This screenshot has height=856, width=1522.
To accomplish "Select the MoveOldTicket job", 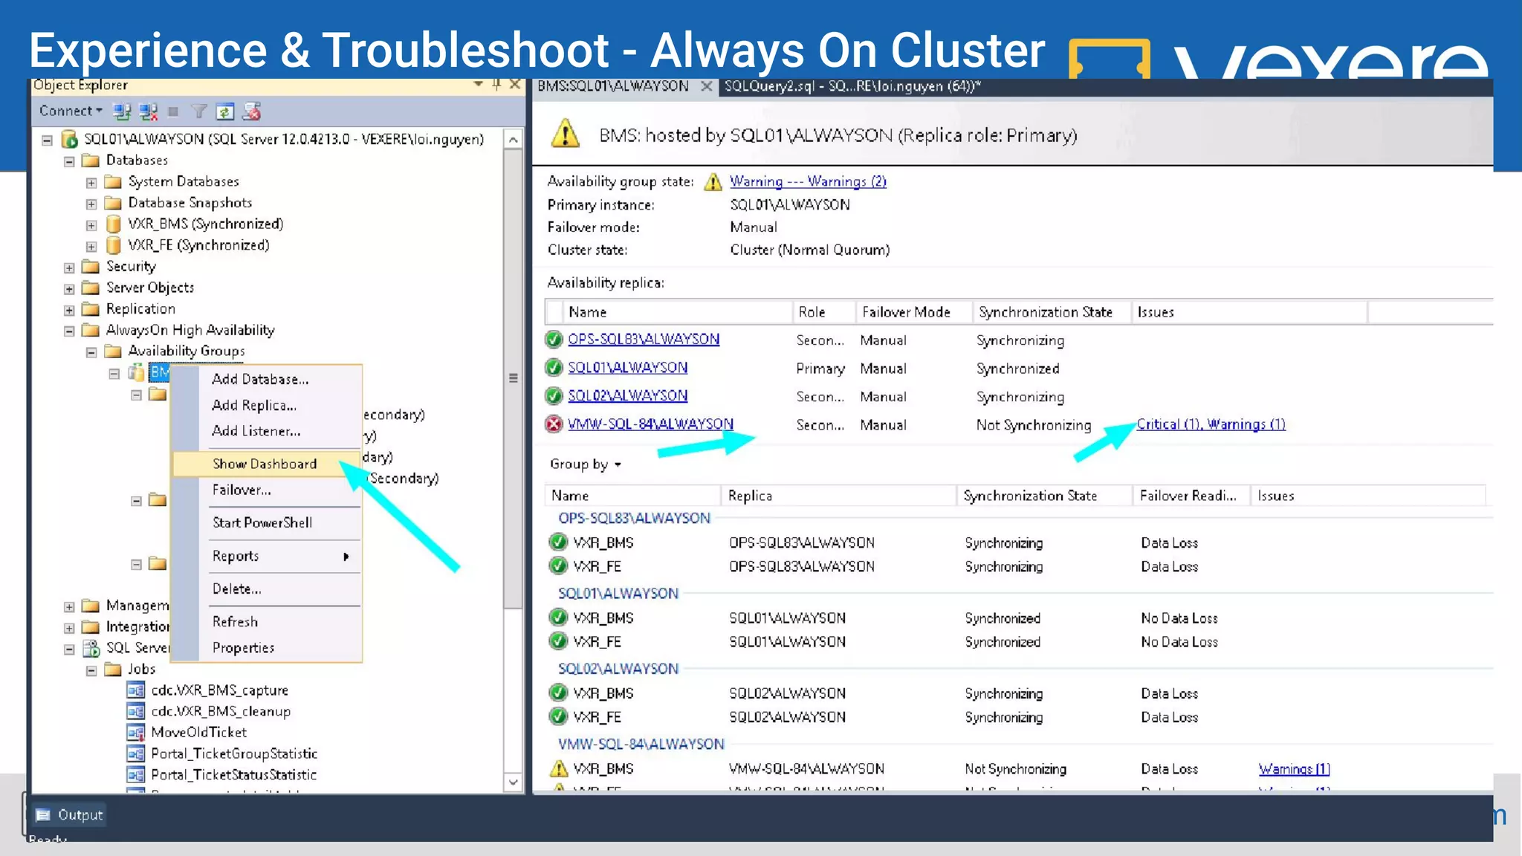I will [x=198, y=733].
